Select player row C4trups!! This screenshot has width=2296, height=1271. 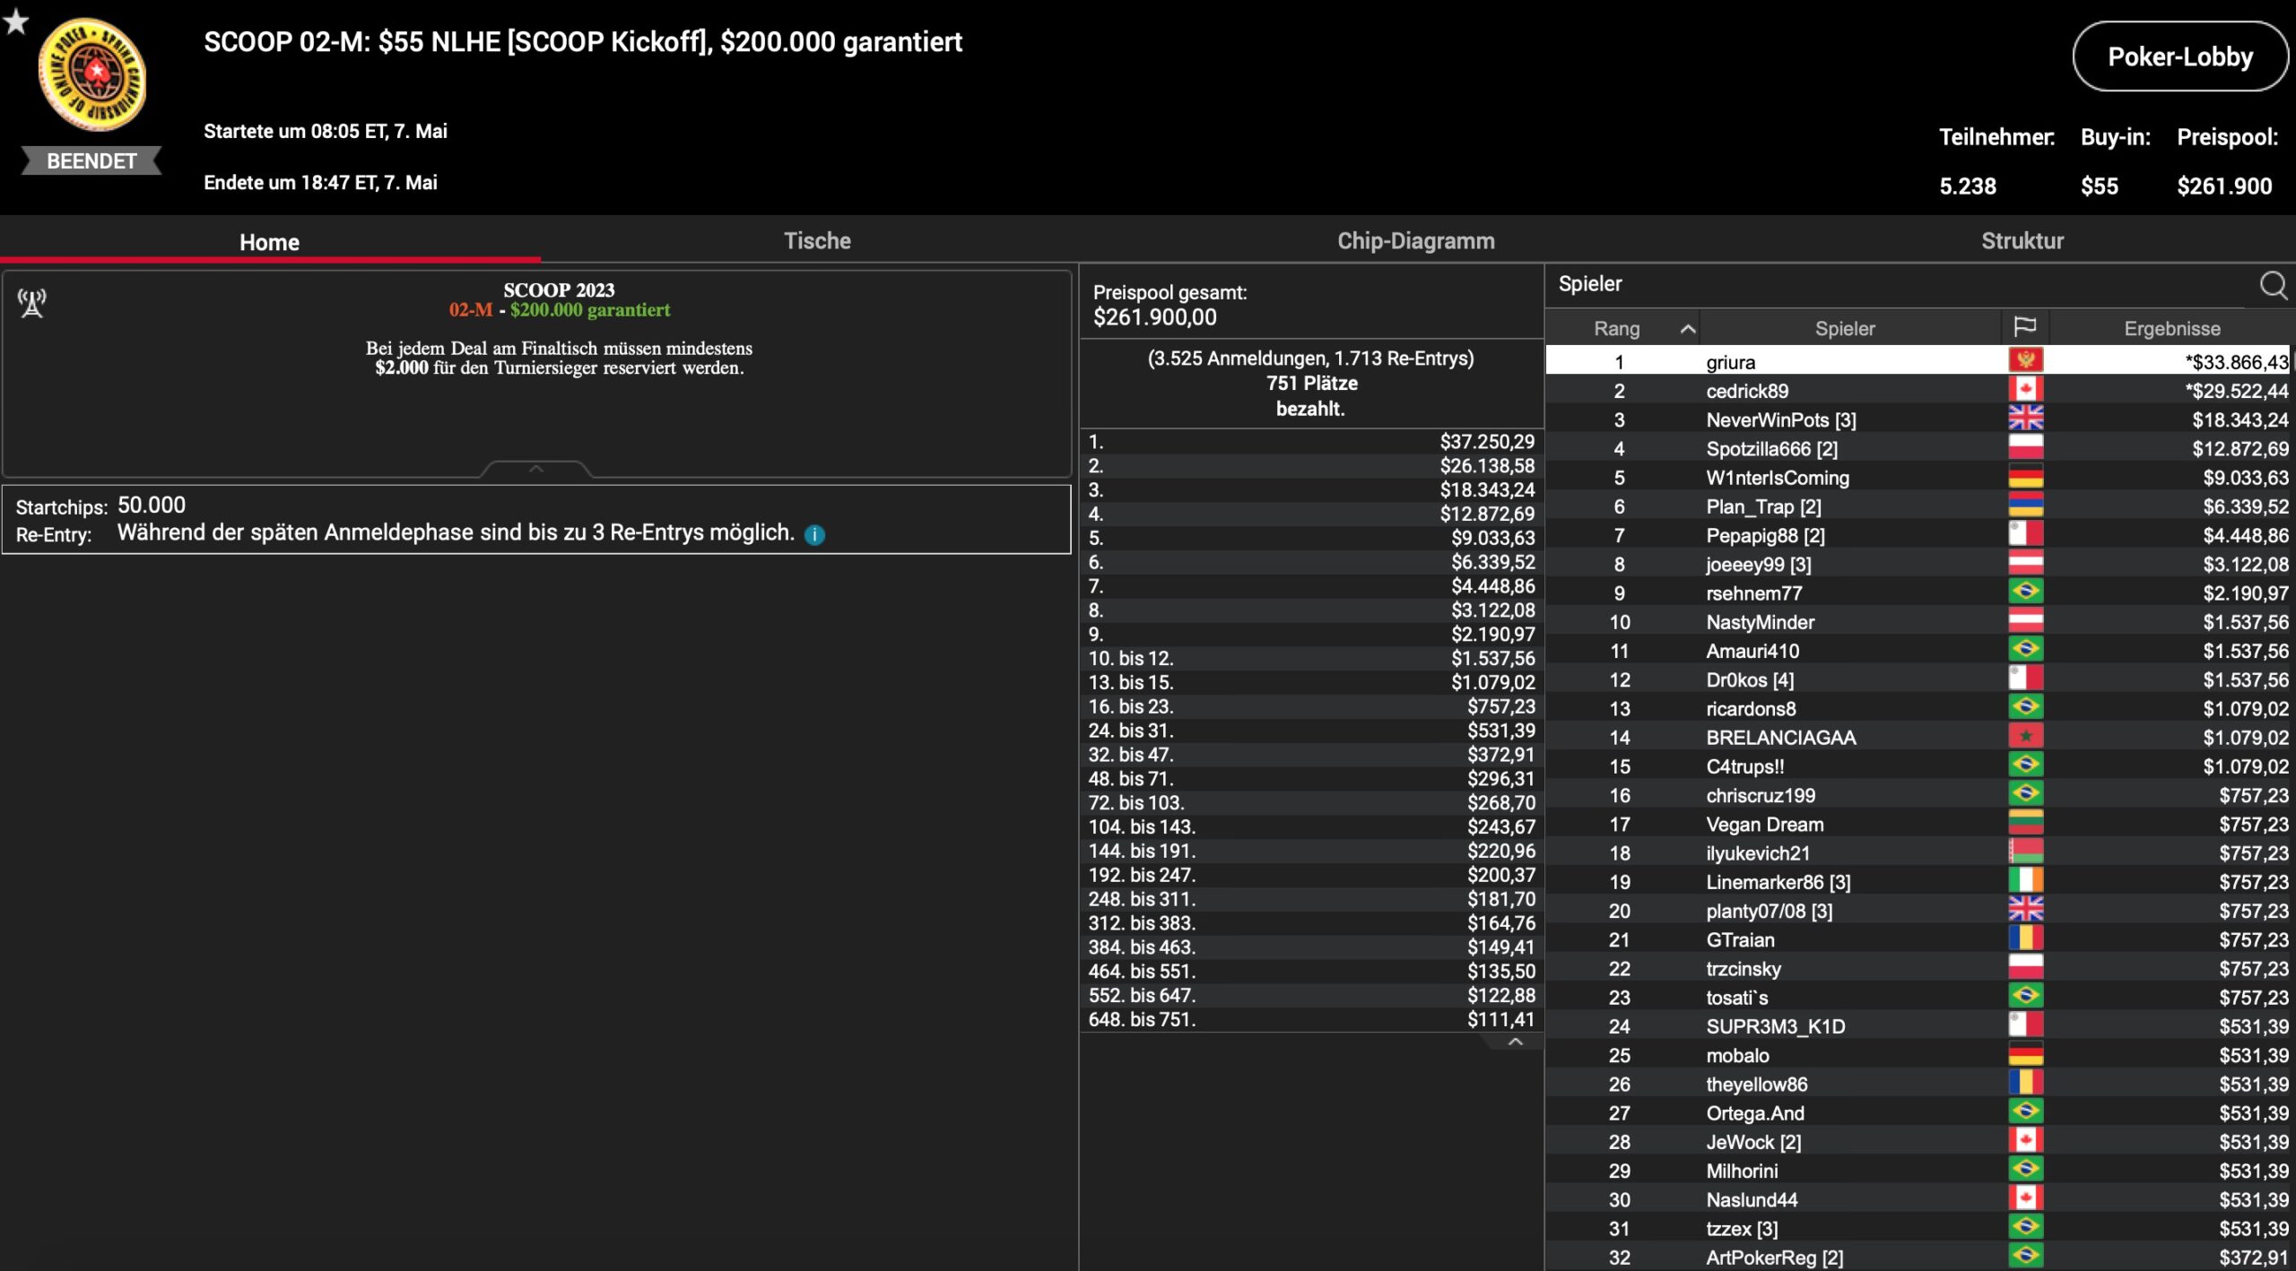coord(1918,765)
